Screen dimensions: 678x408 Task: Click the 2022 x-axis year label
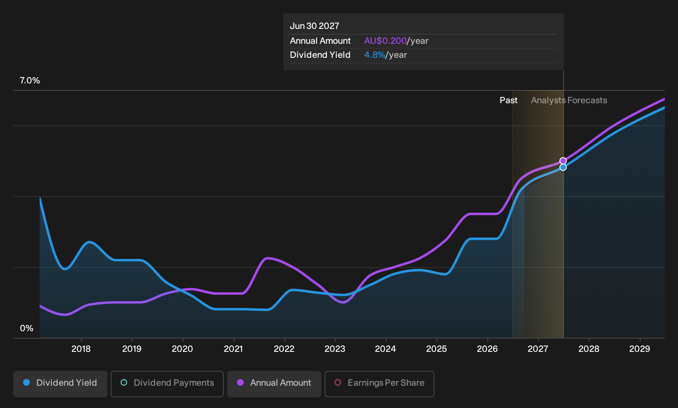click(284, 349)
